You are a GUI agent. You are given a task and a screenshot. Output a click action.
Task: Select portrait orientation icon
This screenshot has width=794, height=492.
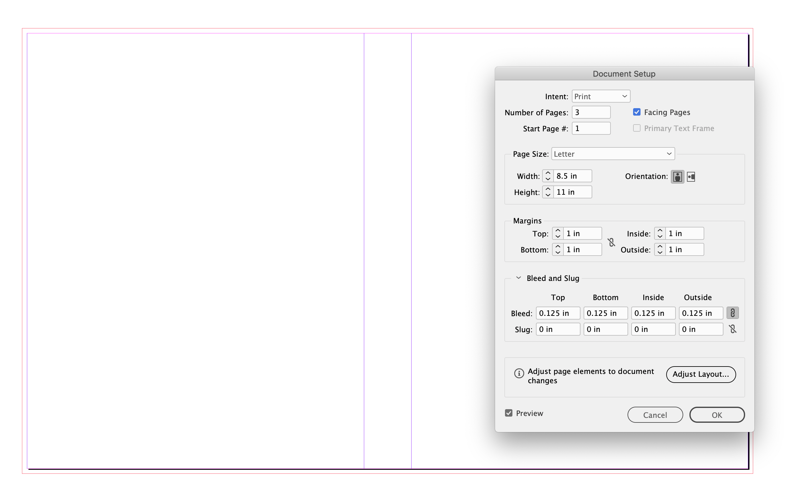pyautogui.click(x=677, y=177)
